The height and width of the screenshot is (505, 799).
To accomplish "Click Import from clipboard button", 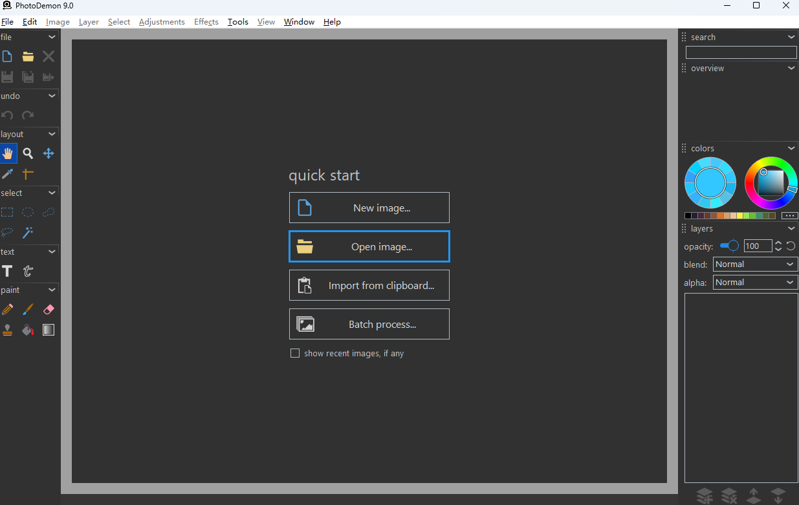I will pos(369,285).
